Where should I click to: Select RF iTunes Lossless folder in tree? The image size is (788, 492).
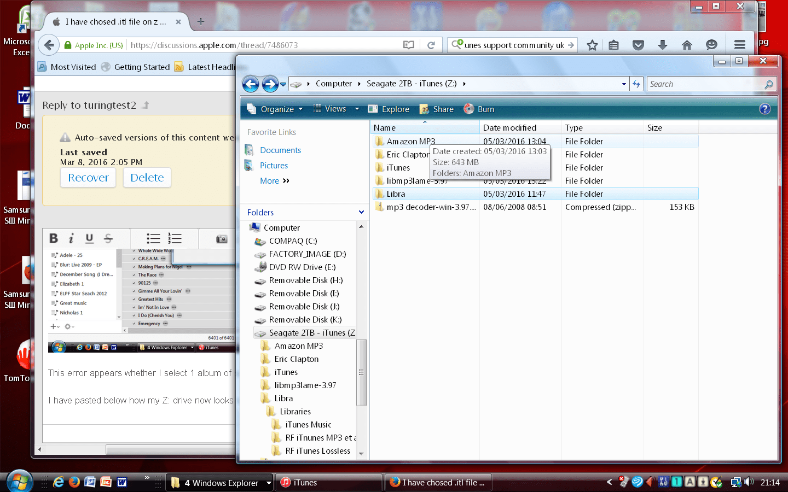pos(317,451)
